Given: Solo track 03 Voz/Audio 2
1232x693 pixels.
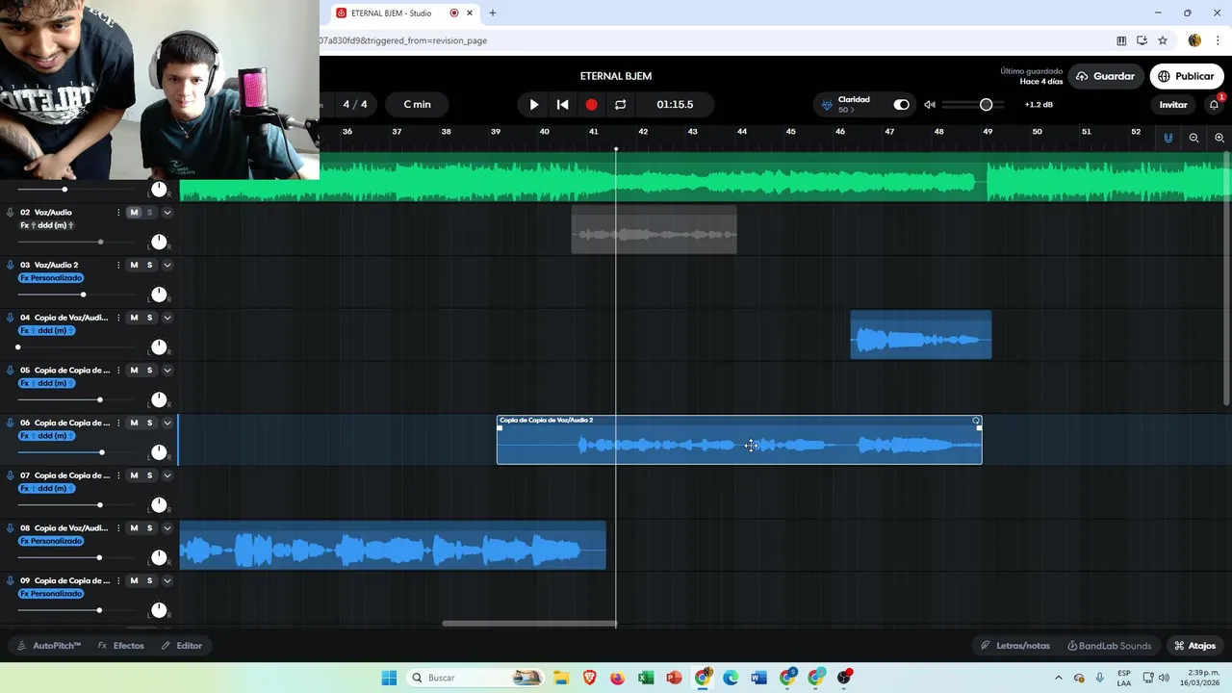Looking at the screenshot, I should point(149,265).
